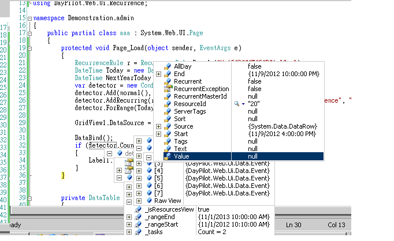Click the cube icon beside Raw View
Screen dimensions: 394x241
(149, 201)
